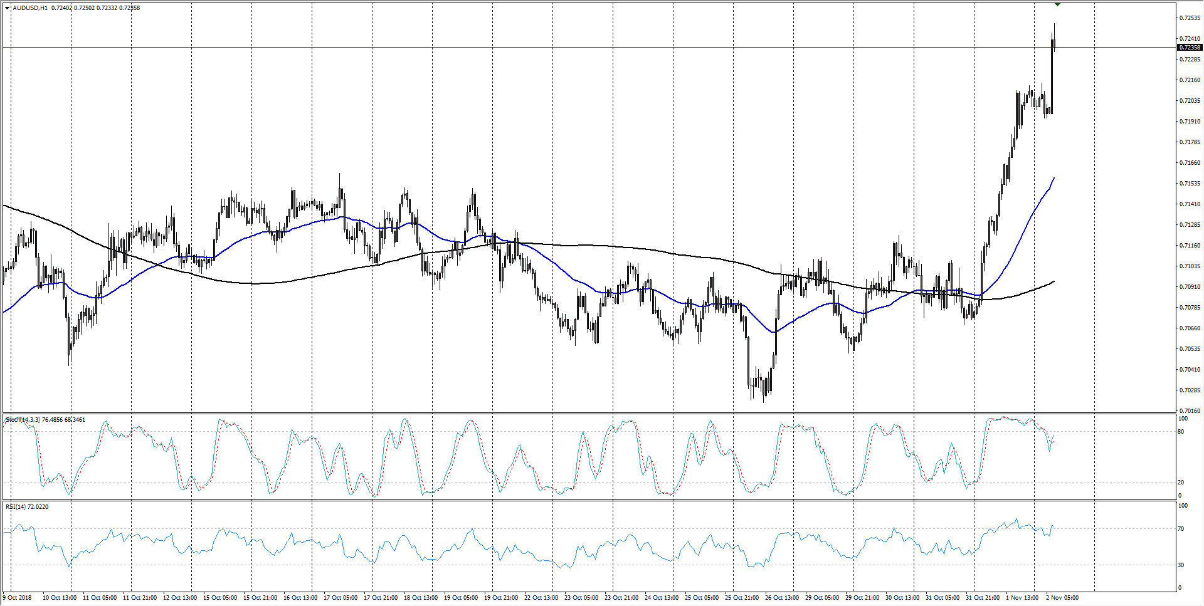
Task: Click the Stochastic 80 level scale label
Action: pyautogui.click(x=1181, y=432)
